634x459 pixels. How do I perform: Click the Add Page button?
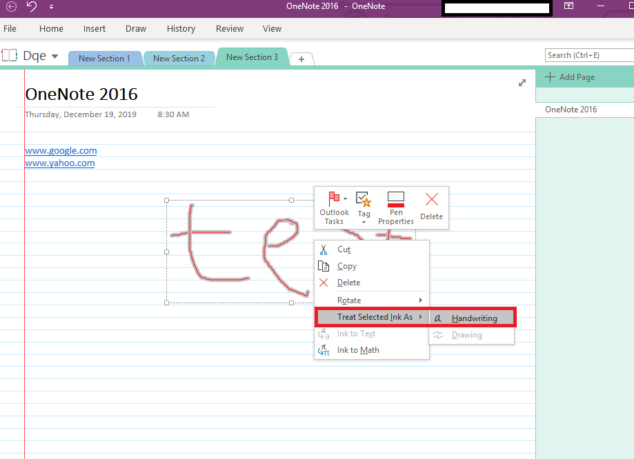(570, 77)
